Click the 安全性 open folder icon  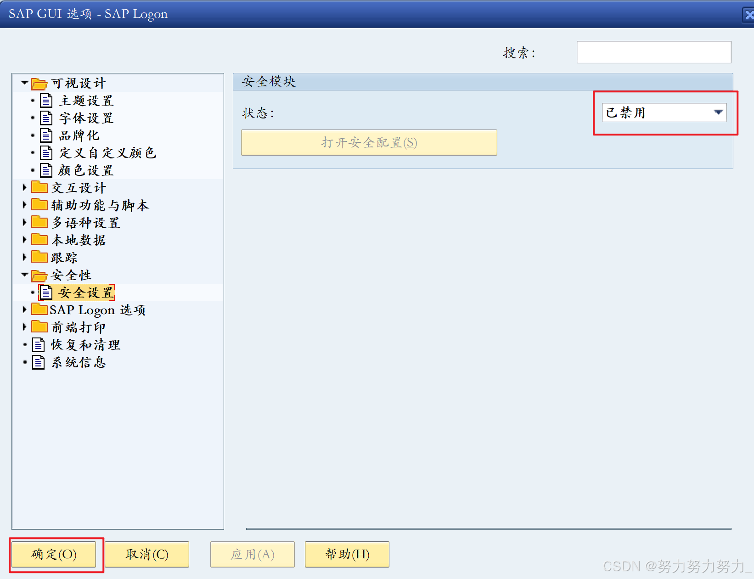[x=39, y=276]
